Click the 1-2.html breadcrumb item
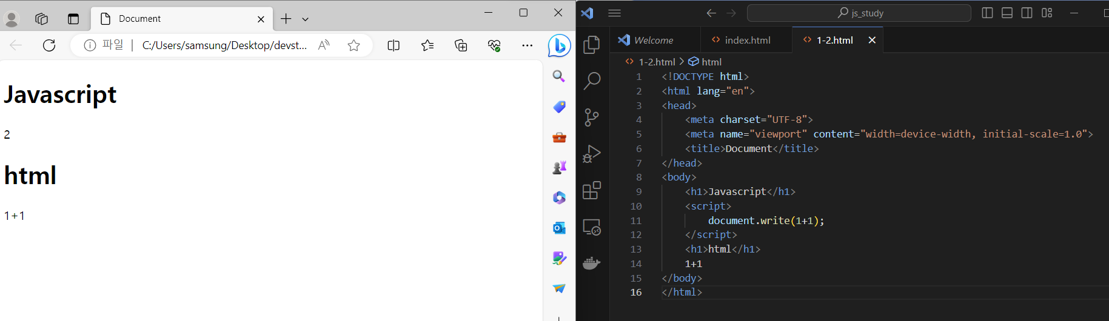The width and height of the screenshot is (1109, 321). click(x=657, y=62)
